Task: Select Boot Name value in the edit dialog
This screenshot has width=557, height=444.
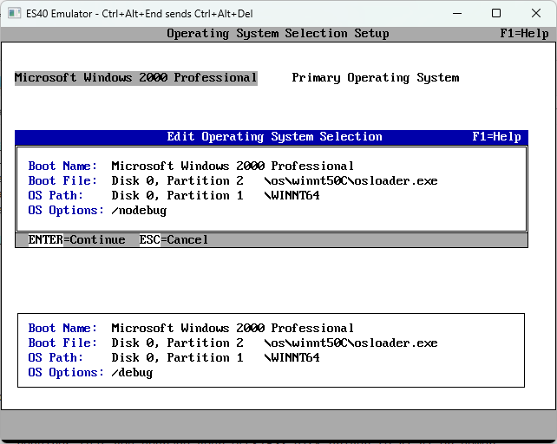Action: (233, 166)
